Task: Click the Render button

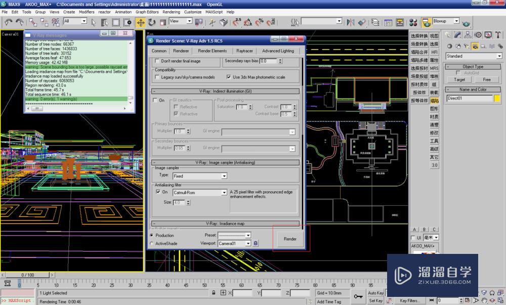Action: (289, 239)
